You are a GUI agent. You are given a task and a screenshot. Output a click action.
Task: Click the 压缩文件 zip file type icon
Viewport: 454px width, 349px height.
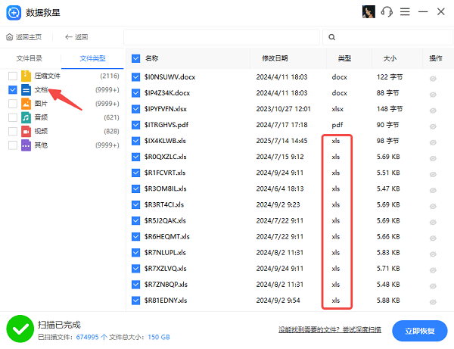pyautogui.click(x=26, y=76)
